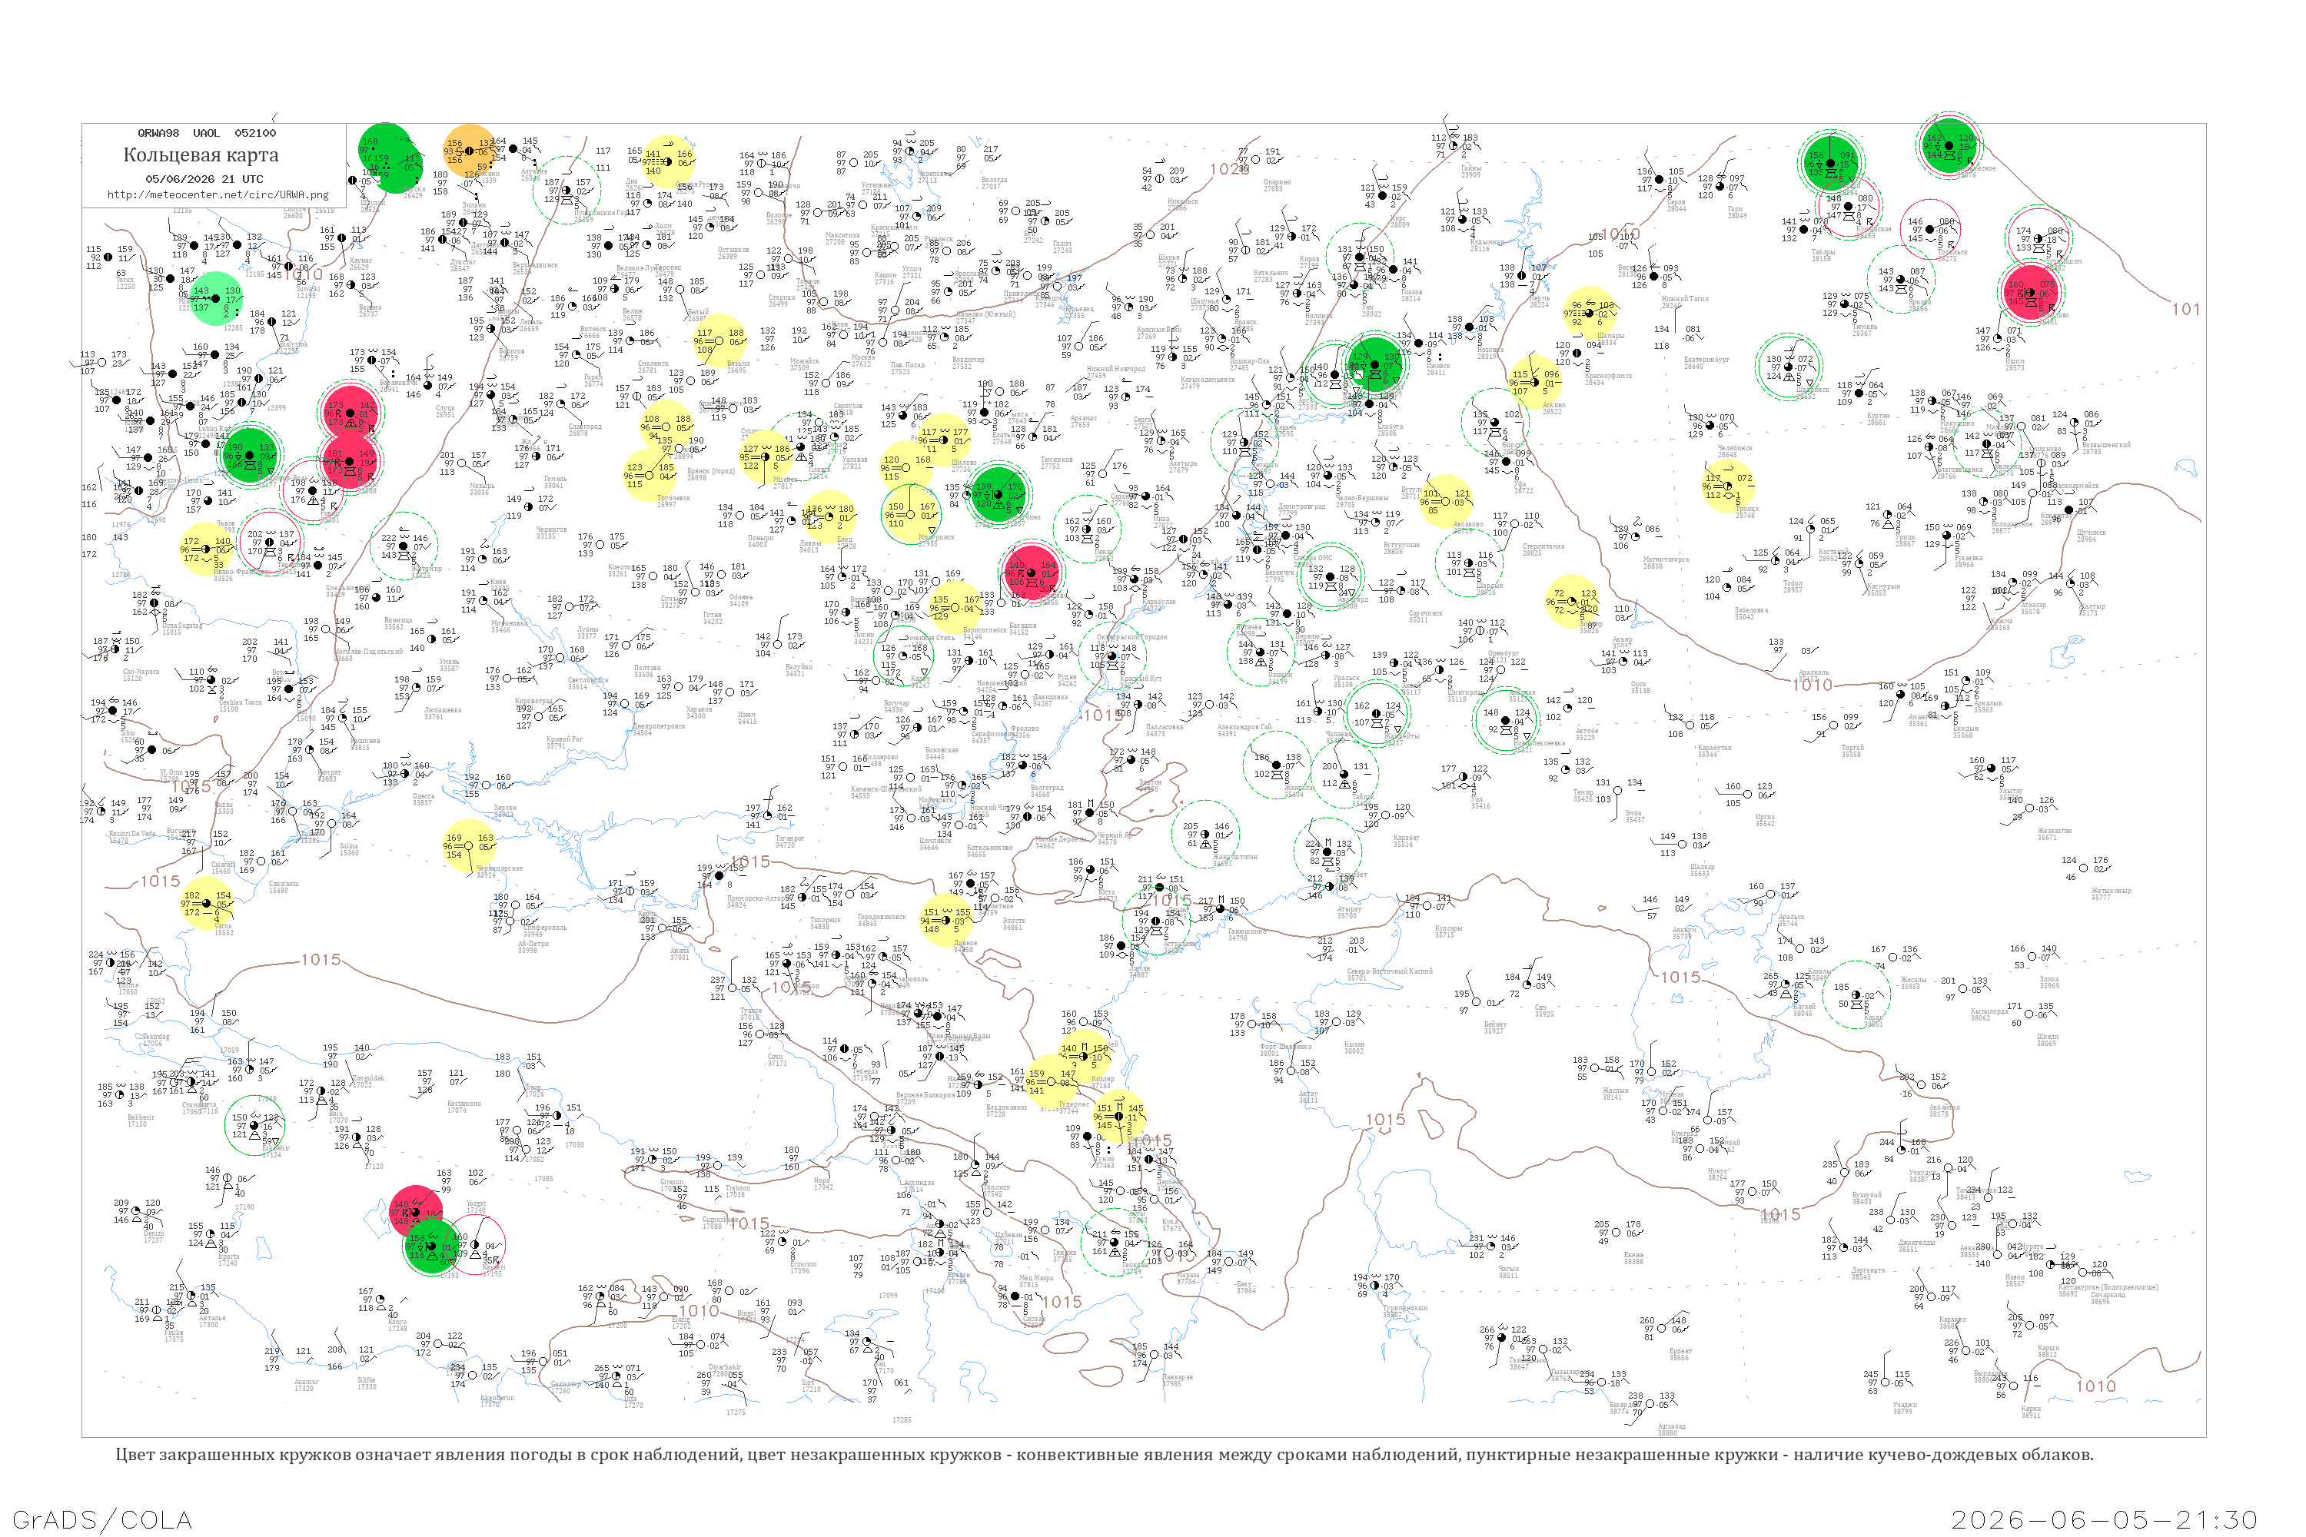Screen dimensions: 2306x1537
Task: Click the station marker above Тюмень label
Action: tap(1846, 304)
